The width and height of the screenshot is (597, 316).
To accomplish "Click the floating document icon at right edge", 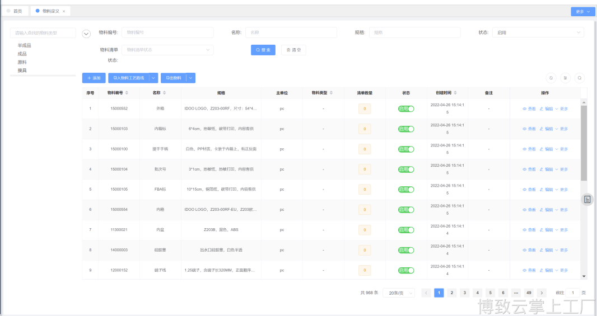I will tap(587, 200).
